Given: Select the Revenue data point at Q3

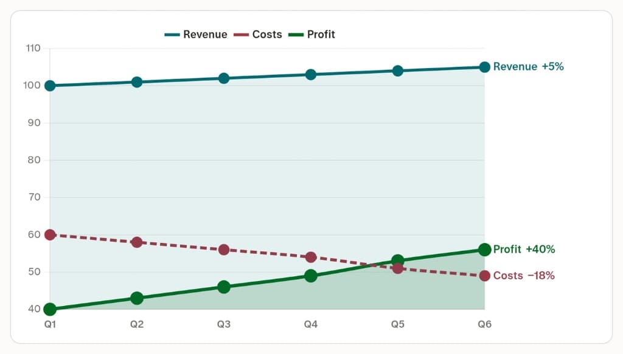Looking at the screenshot, I should pyautogui.click(x=224, y=78).
